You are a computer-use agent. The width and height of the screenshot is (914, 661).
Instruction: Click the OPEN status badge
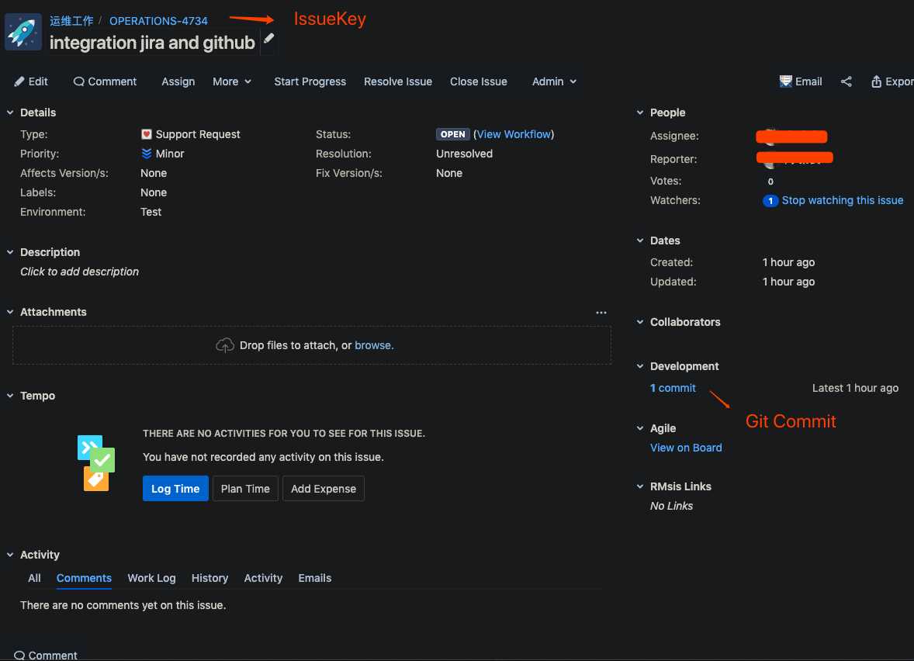[x=452, y=135]
